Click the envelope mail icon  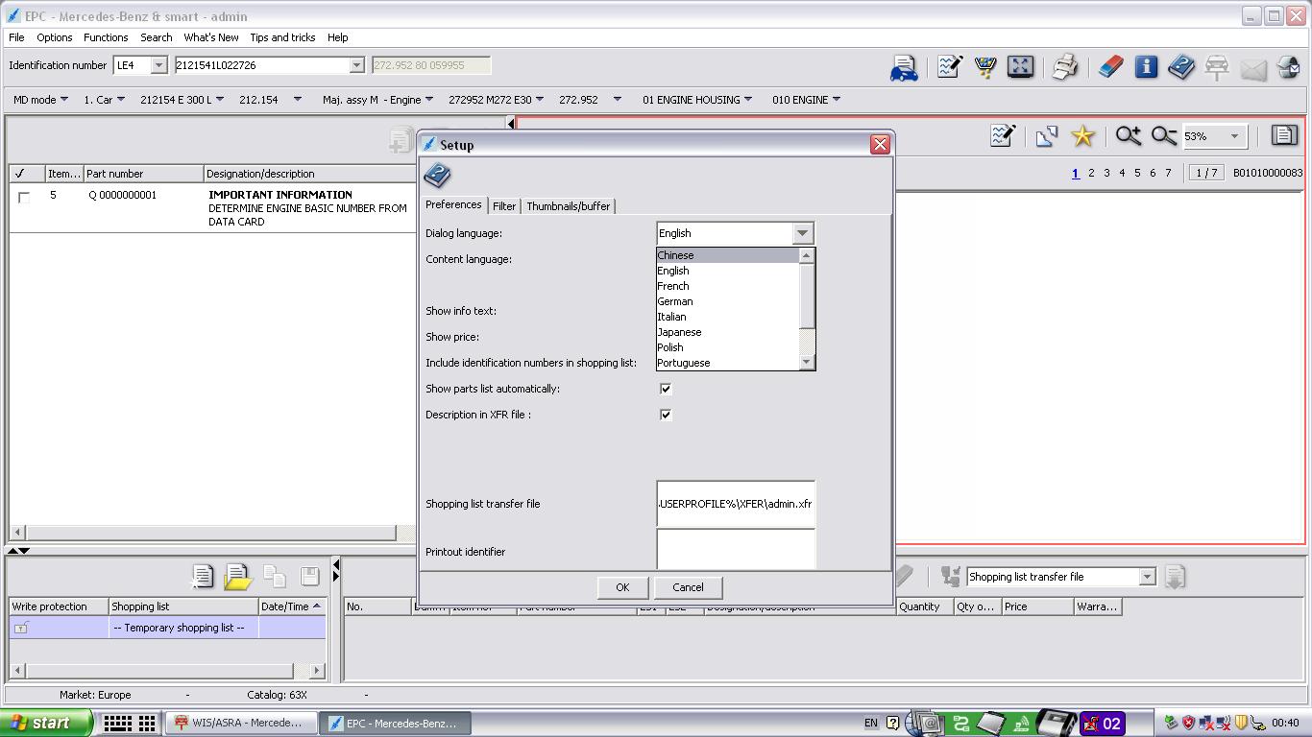click(1253, 68)
